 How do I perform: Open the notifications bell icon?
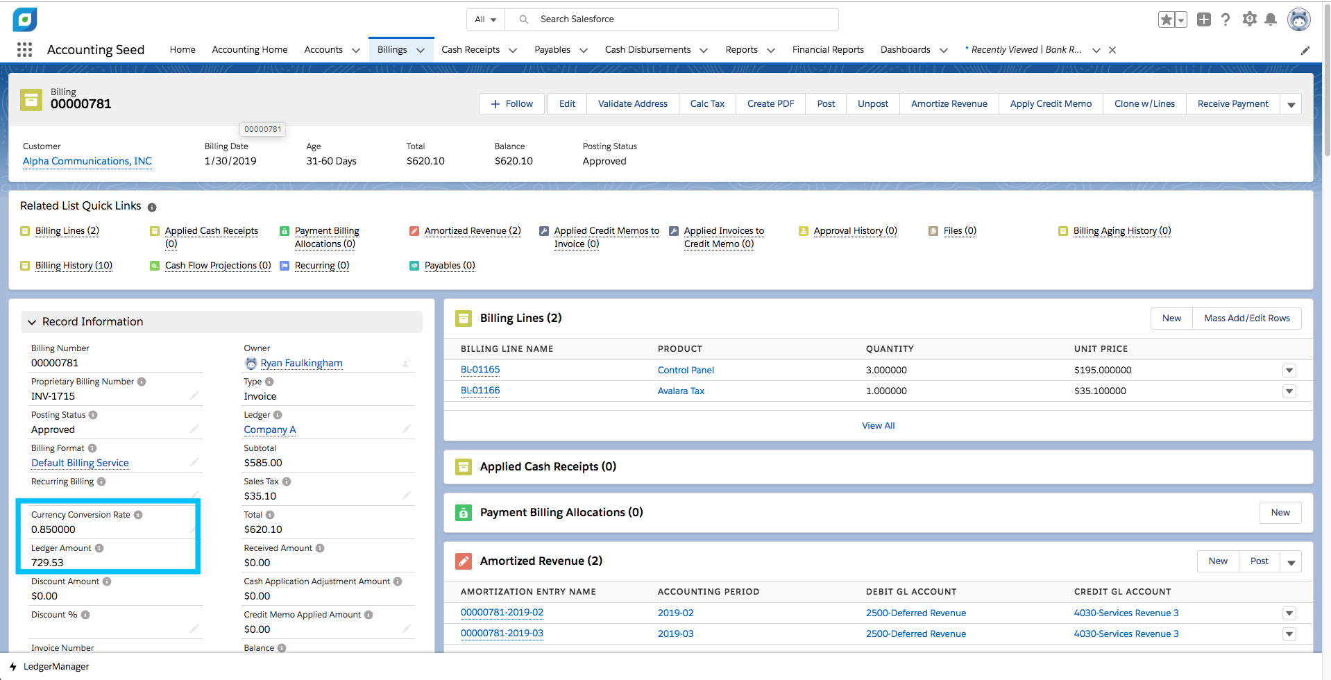pos(1272,19)
